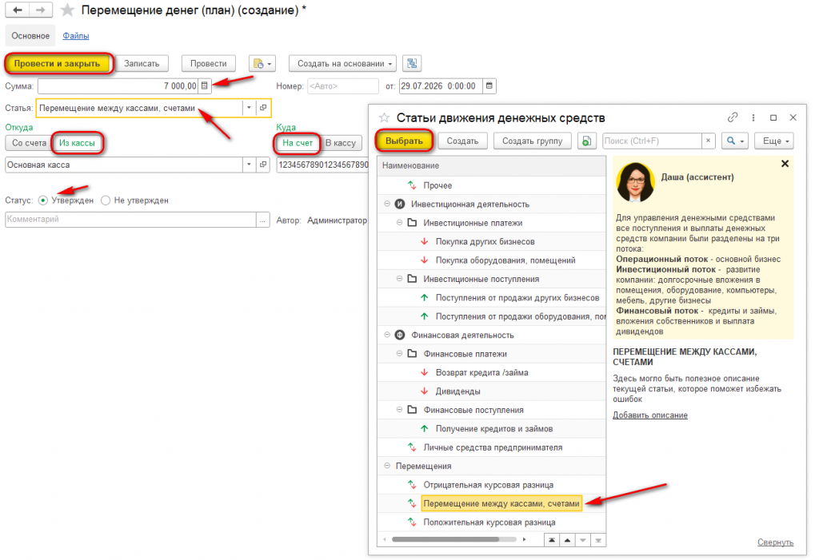Open the Создать на основании dropdown
Image resolution: width=819 pixels, height=560 pixels.
point(342,64)
